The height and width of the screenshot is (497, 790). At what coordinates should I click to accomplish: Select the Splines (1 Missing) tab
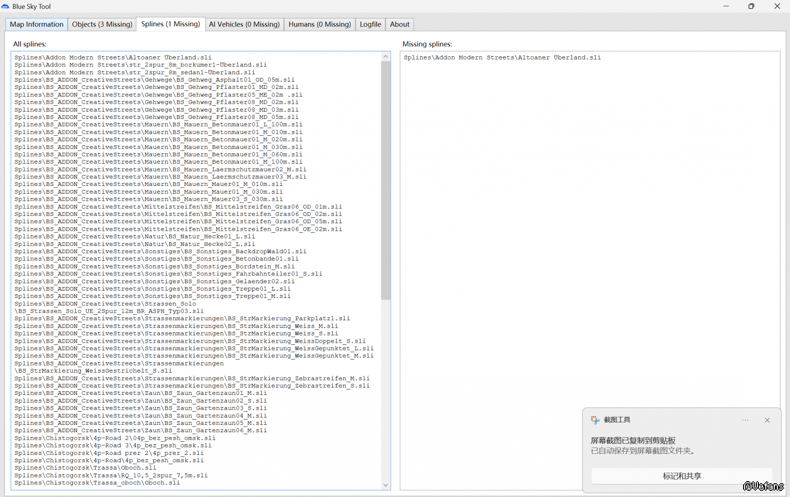coord(171,24)
